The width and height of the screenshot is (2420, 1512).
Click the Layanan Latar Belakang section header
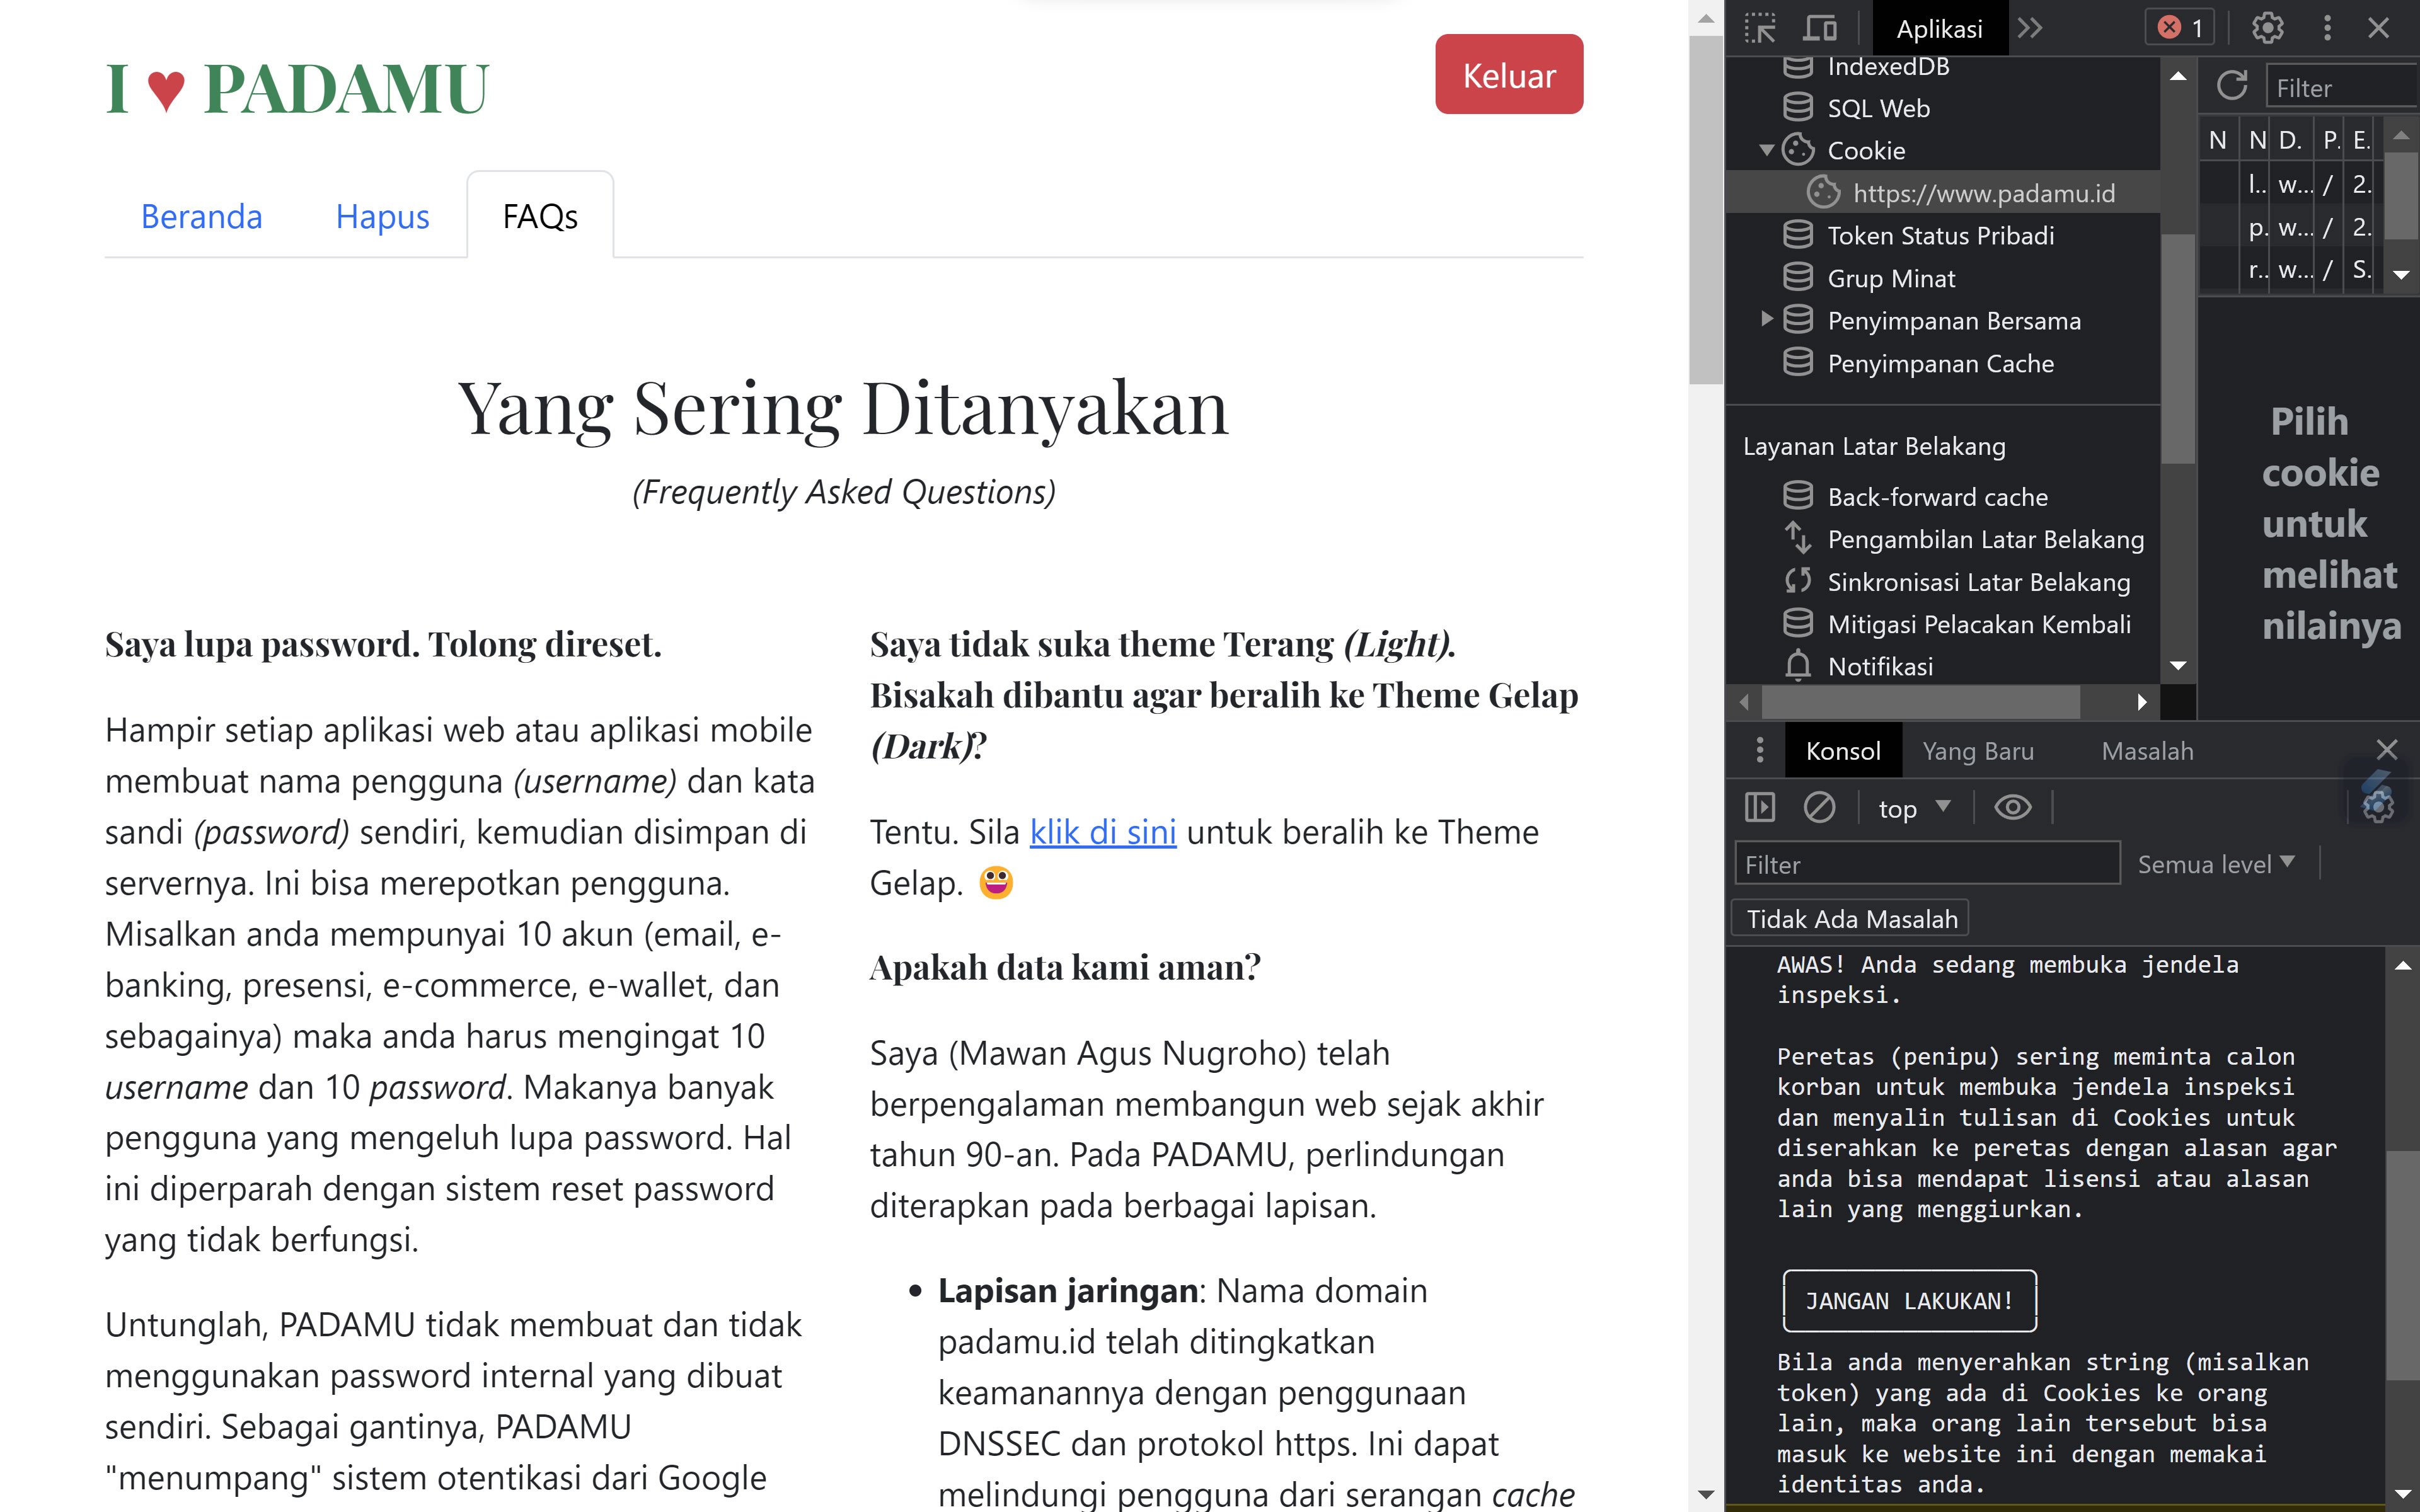pyautogui.click(x=1874, y=446)
